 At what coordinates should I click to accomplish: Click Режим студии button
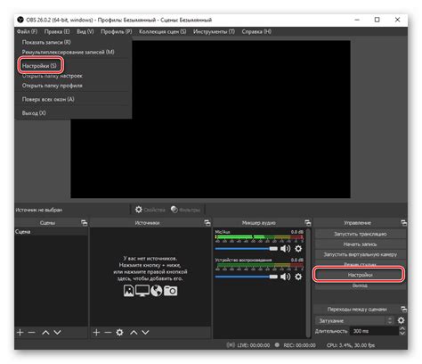[x=360, y=264]
